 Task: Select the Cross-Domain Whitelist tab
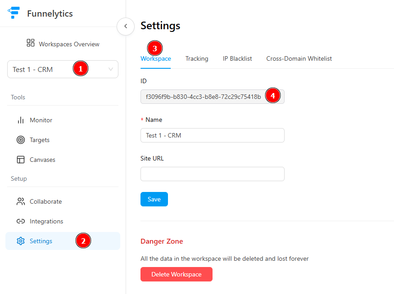(299, 59)
